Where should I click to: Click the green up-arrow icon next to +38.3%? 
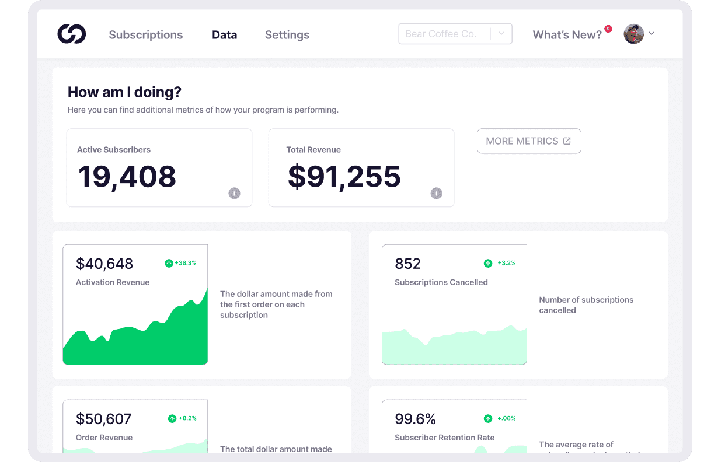click(169, 263)
